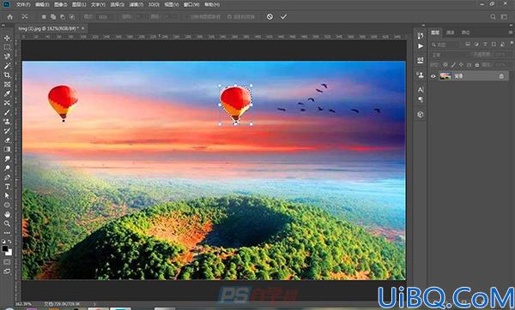Switch to the 路径 panel tab
This screenshot has width=515, height=310.
[x=465, y=33]
